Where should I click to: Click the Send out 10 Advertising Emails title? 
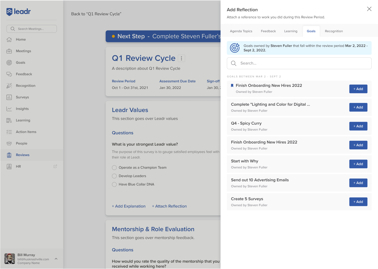260,180
